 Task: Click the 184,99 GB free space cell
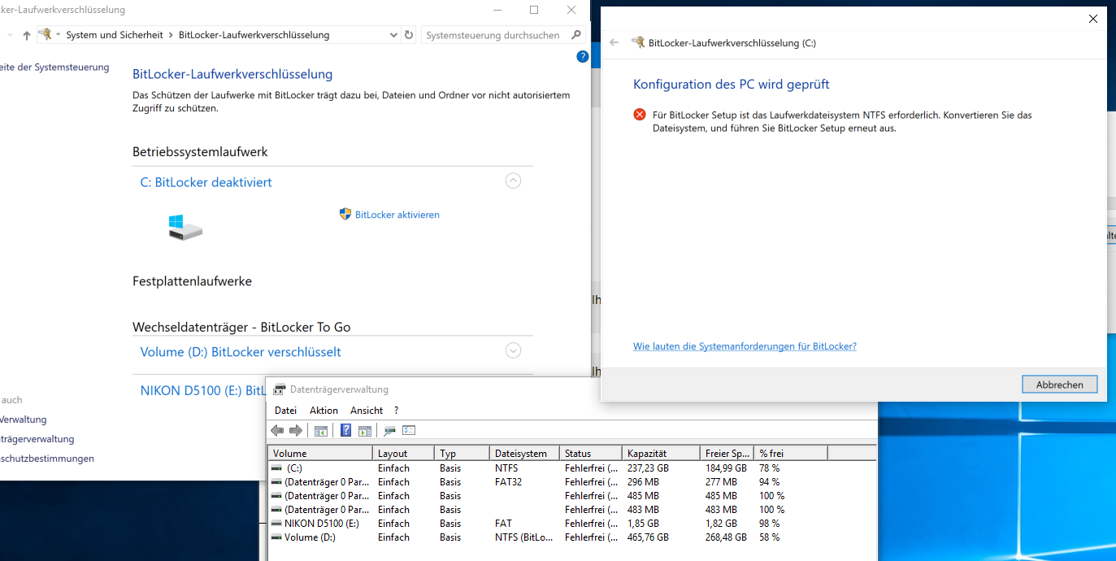pyautogui.click(x=726, y=468)
